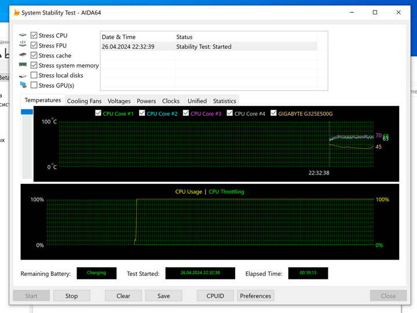Uncheck the Stress CPU checkbox
The width and height of the screenshot is (417, 313).
(34, 35)
